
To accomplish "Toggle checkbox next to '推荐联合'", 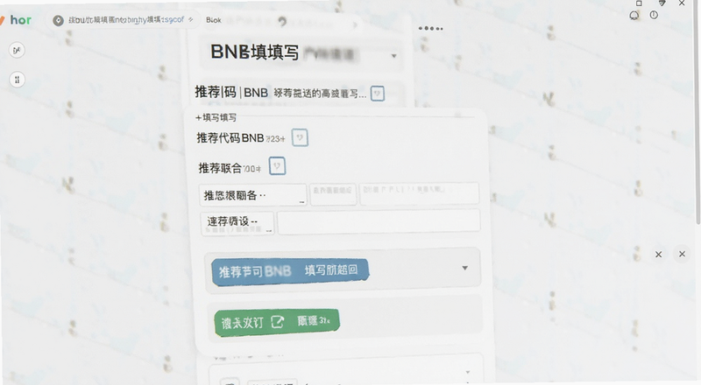I will [277, 166].
